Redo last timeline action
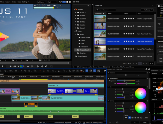 (x=53, y=71)
